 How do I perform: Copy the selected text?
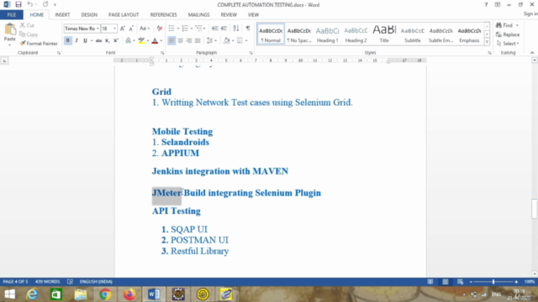pos(29,34)
